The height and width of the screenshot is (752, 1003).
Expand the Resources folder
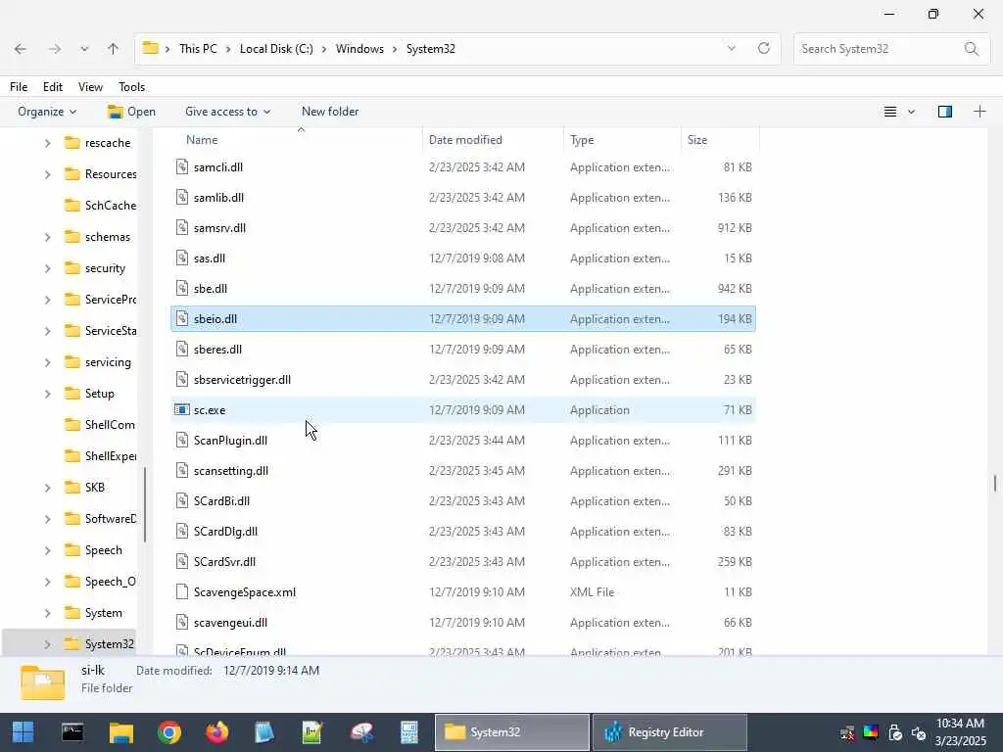coord(47,174)
